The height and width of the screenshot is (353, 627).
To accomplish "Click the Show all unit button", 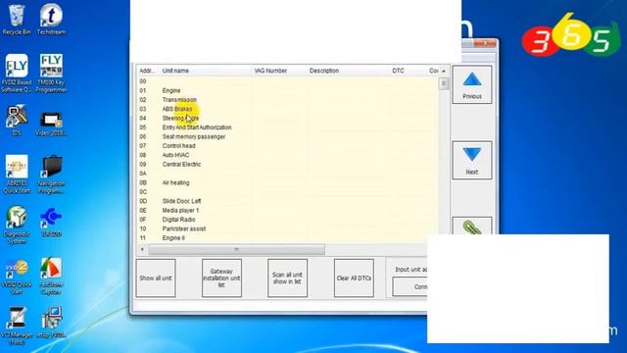I will point(156,278).
